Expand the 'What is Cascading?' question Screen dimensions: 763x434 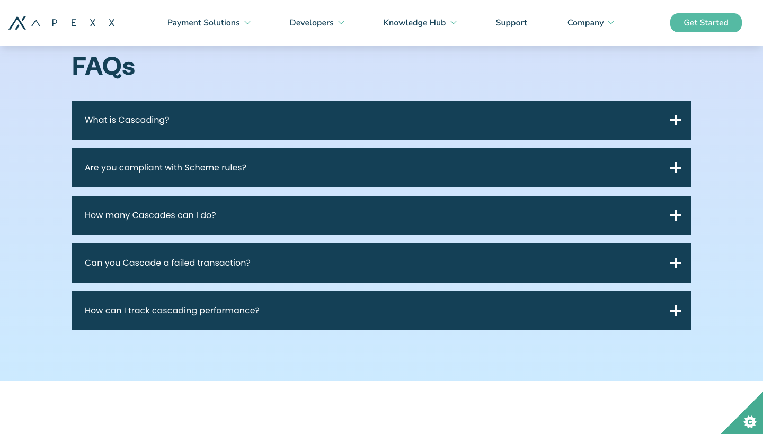381,120
